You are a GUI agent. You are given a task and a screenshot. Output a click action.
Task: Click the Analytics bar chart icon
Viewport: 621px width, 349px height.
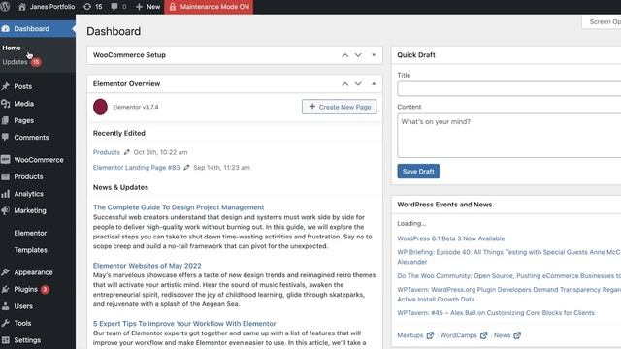[6, 194]
